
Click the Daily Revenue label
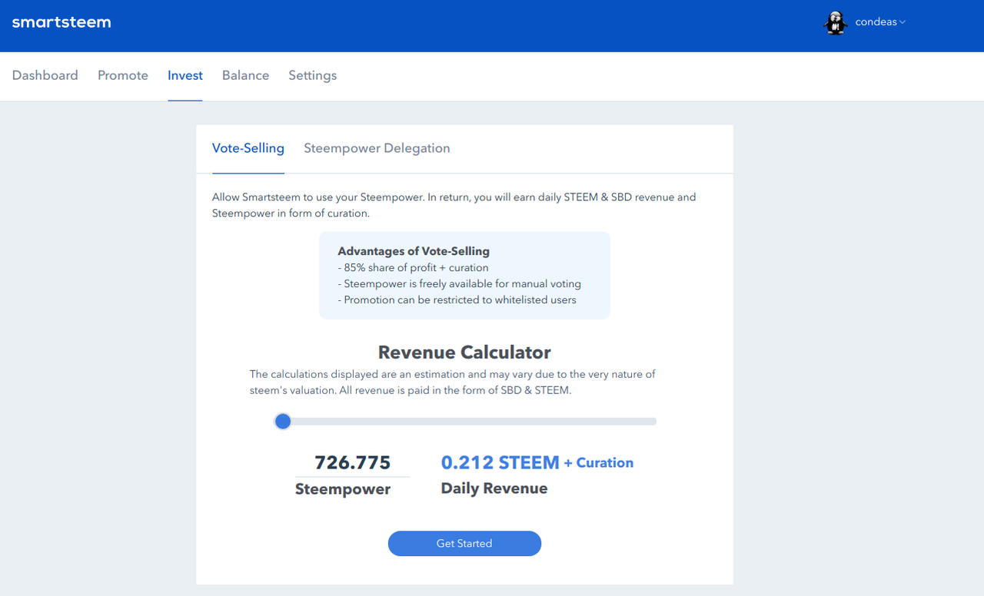[494, 488]
